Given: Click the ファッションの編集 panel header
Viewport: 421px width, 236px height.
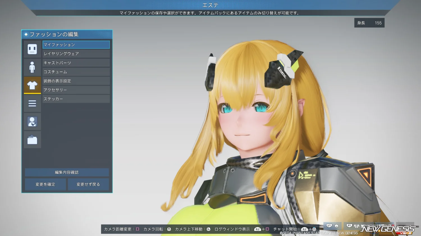Looking at the screenshot, I should tap(67, 34).
